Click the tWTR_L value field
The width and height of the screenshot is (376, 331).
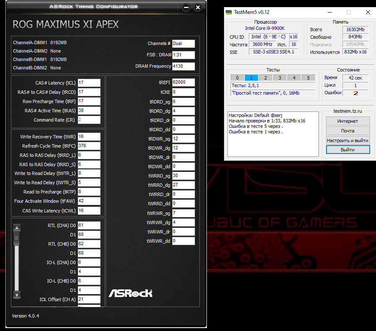pos(89,173)
